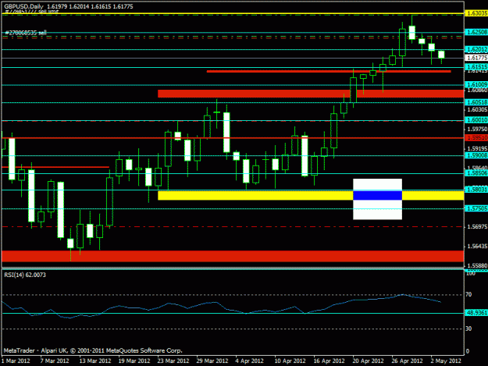Select the 1.62012 price level label
The height and width of the screenshot is (366, 488).
point(476,49)
